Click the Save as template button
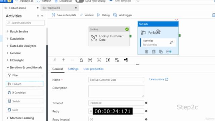 coord(64,15)
